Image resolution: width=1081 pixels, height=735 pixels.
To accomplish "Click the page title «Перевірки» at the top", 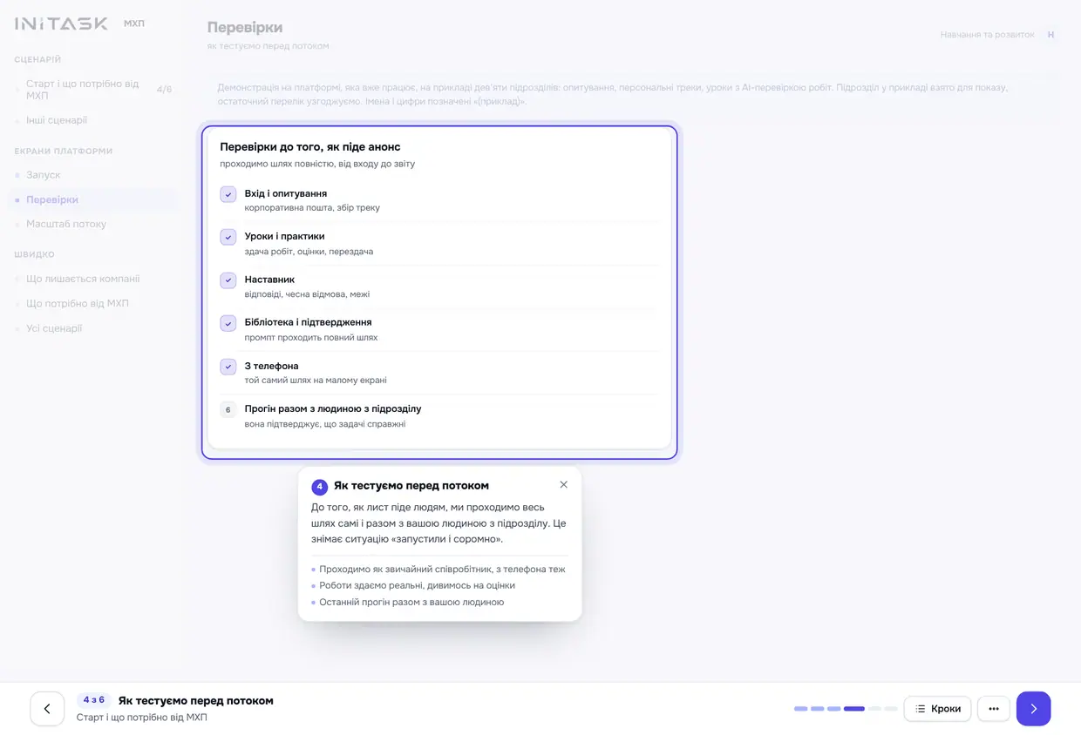I will (x=245, y=28).
